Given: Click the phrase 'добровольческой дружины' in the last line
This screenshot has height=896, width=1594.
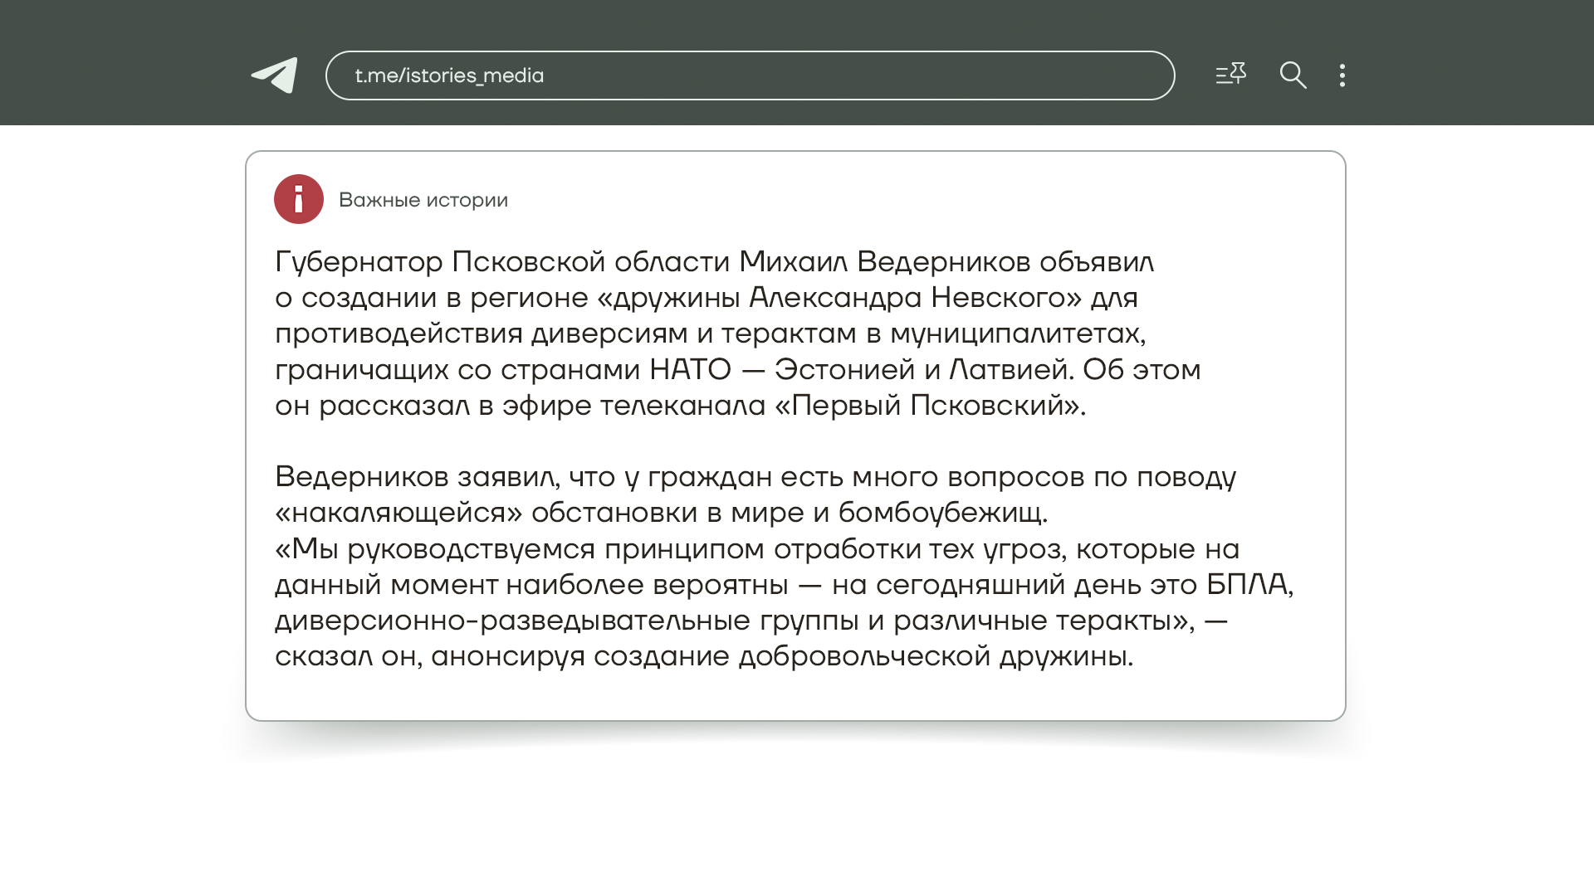Looking at the screenshot, I should [935, 656].
